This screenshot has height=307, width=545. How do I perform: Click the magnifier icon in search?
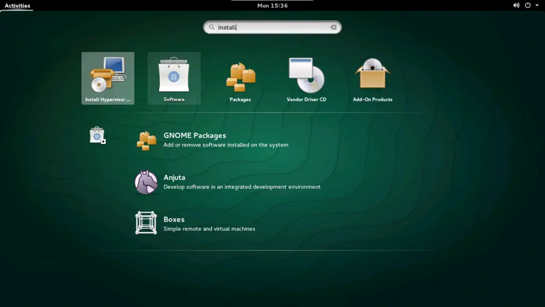point(212,27)
